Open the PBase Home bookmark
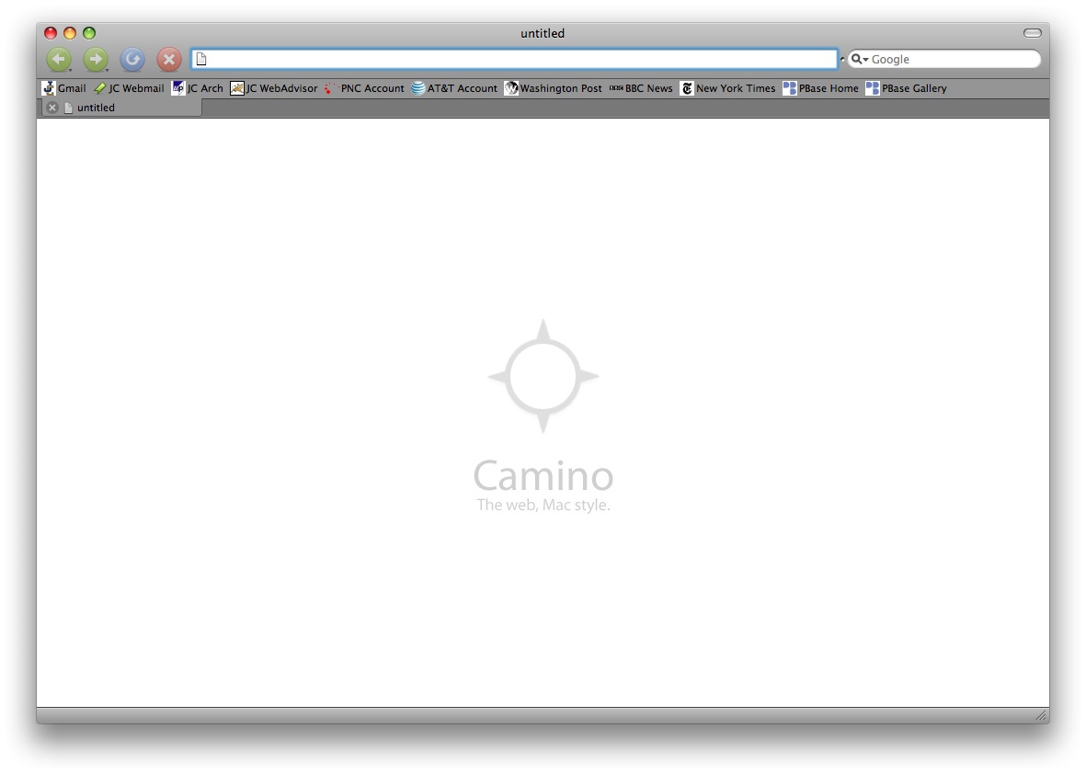This screenshot has width=1086, height=774. 821,88
